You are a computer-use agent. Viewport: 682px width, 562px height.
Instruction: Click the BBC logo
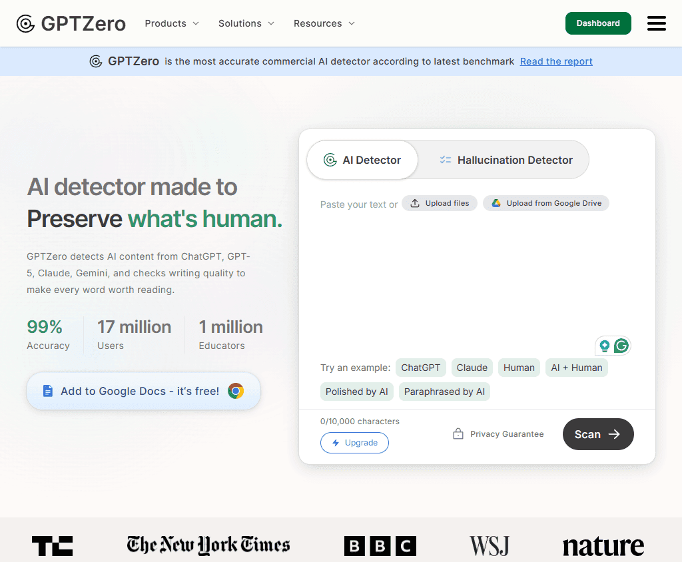[x=380, y=546]
